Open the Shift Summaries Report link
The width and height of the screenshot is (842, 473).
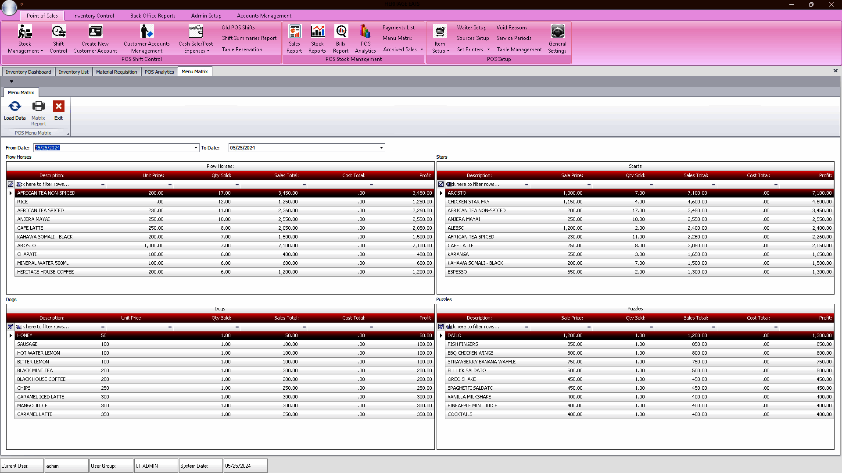click(x=249, y=38)
